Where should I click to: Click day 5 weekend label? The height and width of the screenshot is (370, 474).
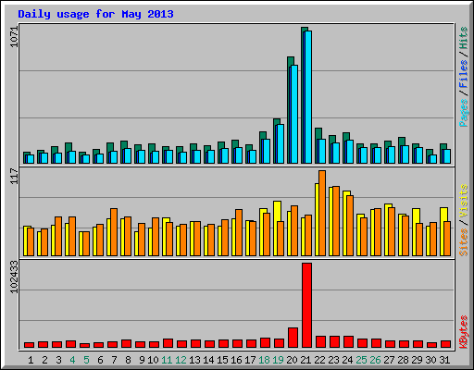86,360
